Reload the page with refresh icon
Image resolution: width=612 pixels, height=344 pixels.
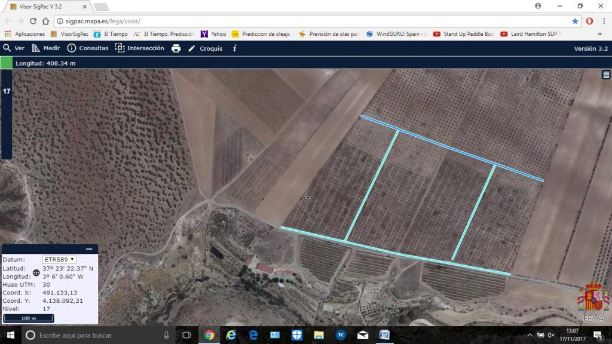pos(33,21)
